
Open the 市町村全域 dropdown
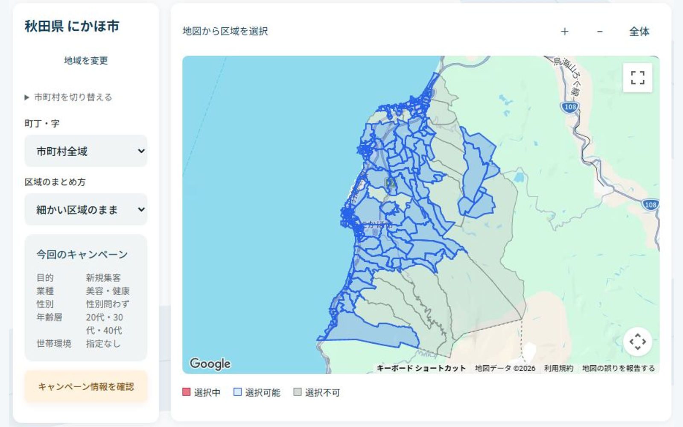[86, 151]
